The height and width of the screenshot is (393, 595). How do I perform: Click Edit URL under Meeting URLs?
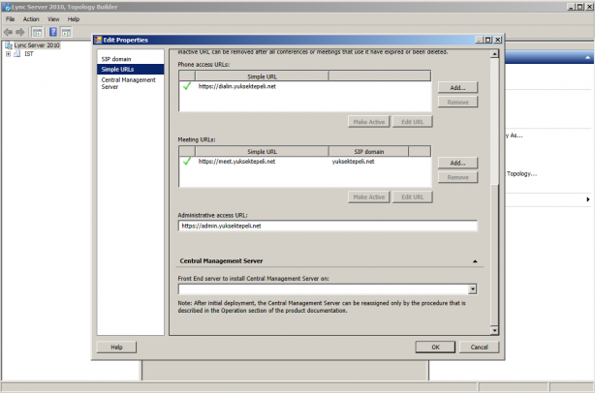click(x=413, y=197)
